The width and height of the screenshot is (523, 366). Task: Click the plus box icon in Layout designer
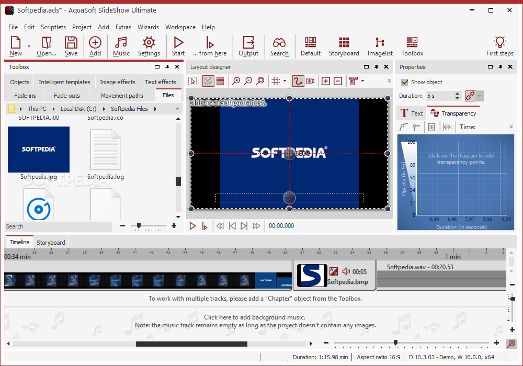coord(325,81)
